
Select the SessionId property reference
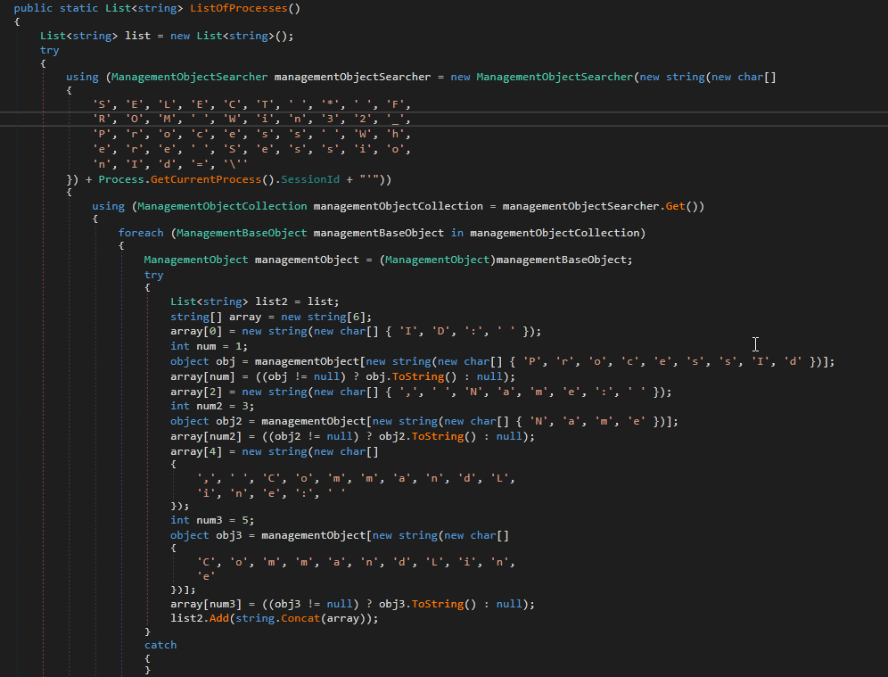310,179
